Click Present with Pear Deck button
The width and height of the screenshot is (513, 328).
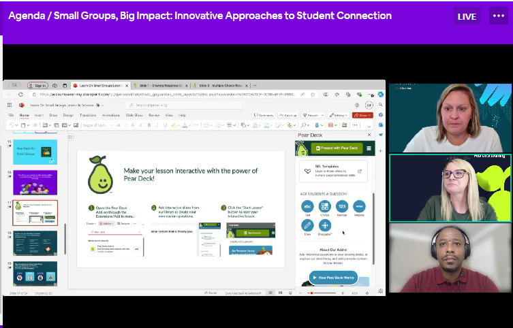click(x=337, y=148)
